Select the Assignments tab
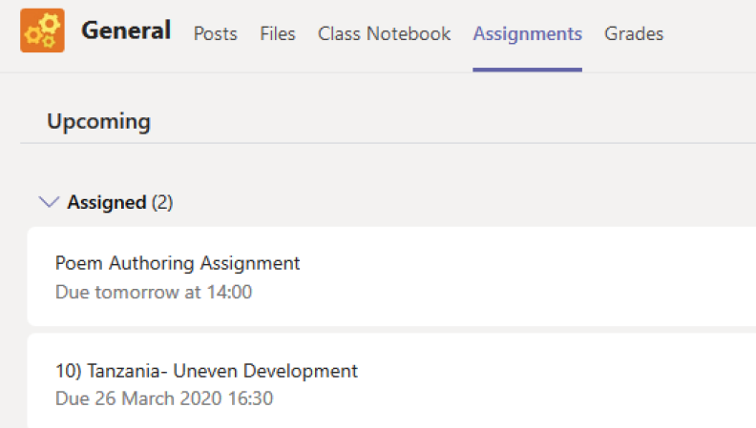The height and width of the screenshot is (428, 756). [x=527, y=33]
